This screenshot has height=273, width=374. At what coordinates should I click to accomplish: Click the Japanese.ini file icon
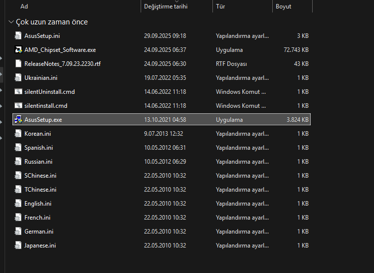(x=18, y=246)
